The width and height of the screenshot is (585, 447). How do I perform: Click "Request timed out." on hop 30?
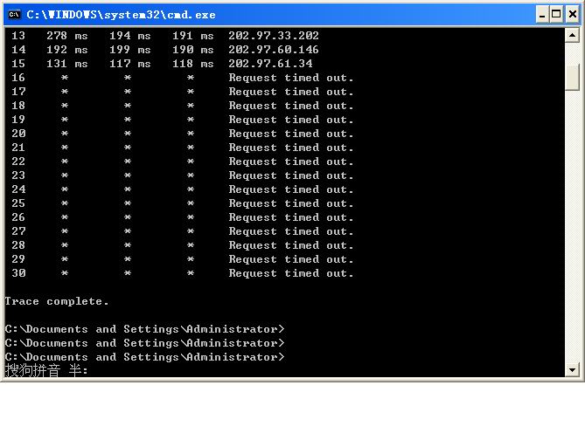click(291, 273)
